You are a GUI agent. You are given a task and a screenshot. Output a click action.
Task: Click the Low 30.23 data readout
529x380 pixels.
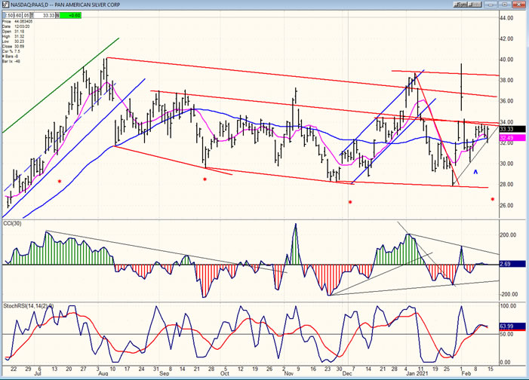tap(13, 41)
